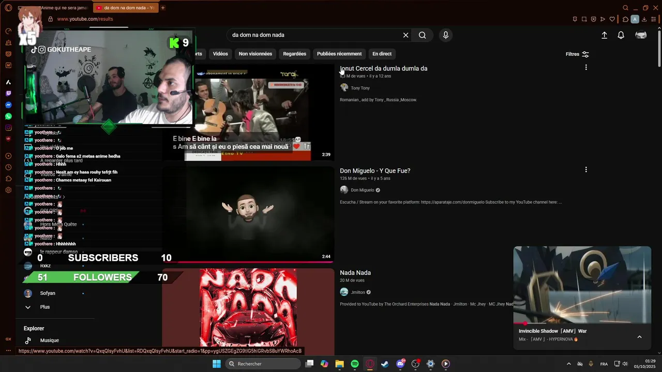Go to Don Miguelo channel name
The height and width of the screenshot is (372, 662).
[x=363, y=190]
